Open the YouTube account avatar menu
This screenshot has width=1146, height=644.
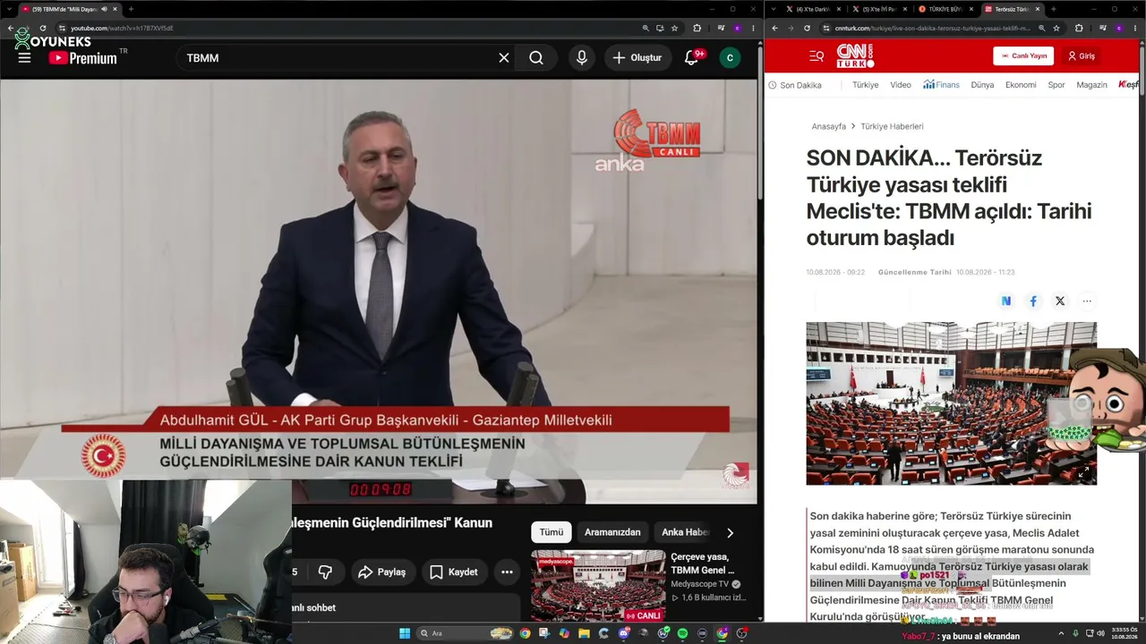(x=730, y=58)
